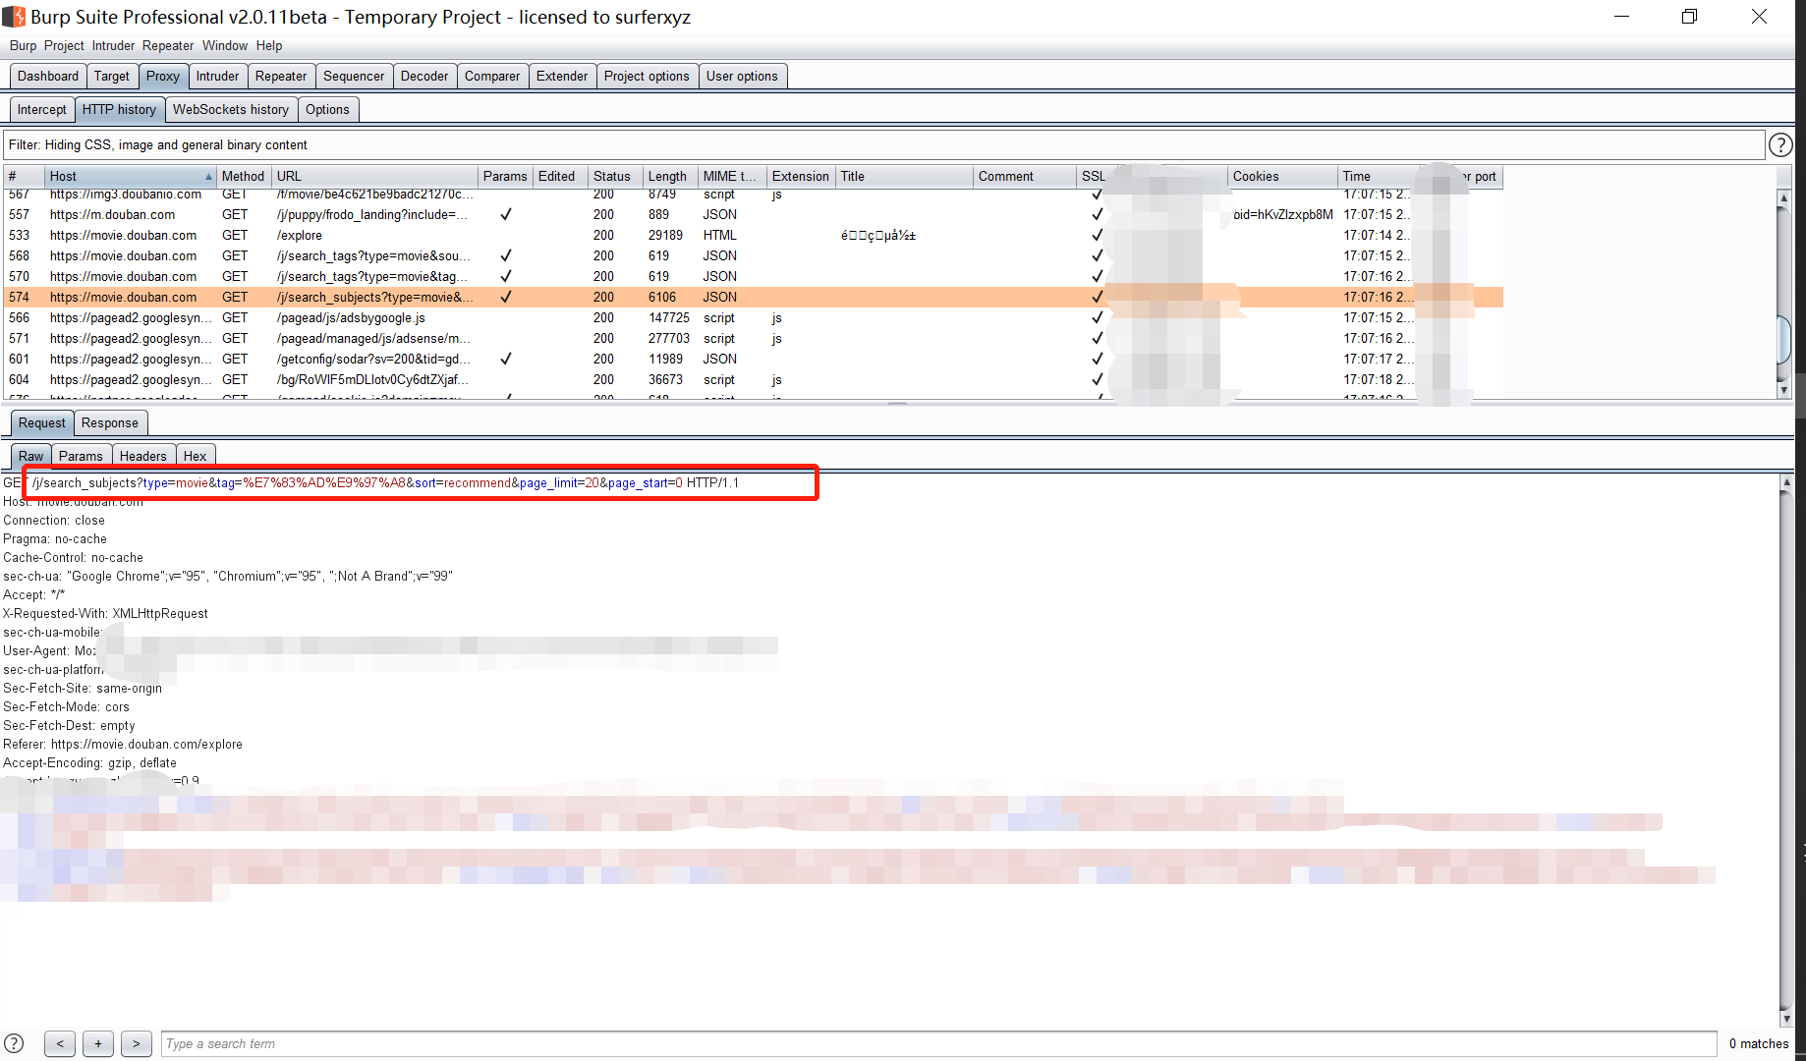Viewport: 1806px width, 1061px height.
Task: Open help icon beside the search bar
Action: click(x=14, y=1043)
